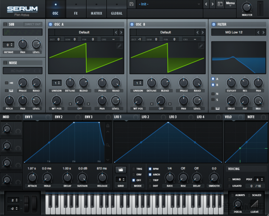
Task: Enable LFO TRIG mode
Action: [134, 169]
